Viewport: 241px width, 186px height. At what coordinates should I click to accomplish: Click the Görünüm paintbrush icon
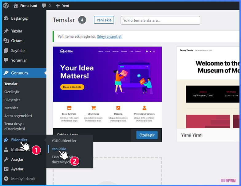coord(6,73)
